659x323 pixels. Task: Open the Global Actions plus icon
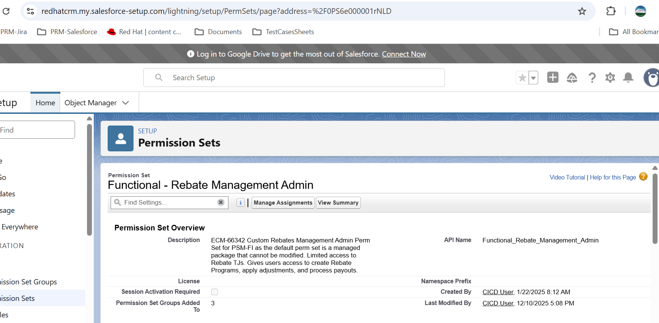(x=552, y=78)
